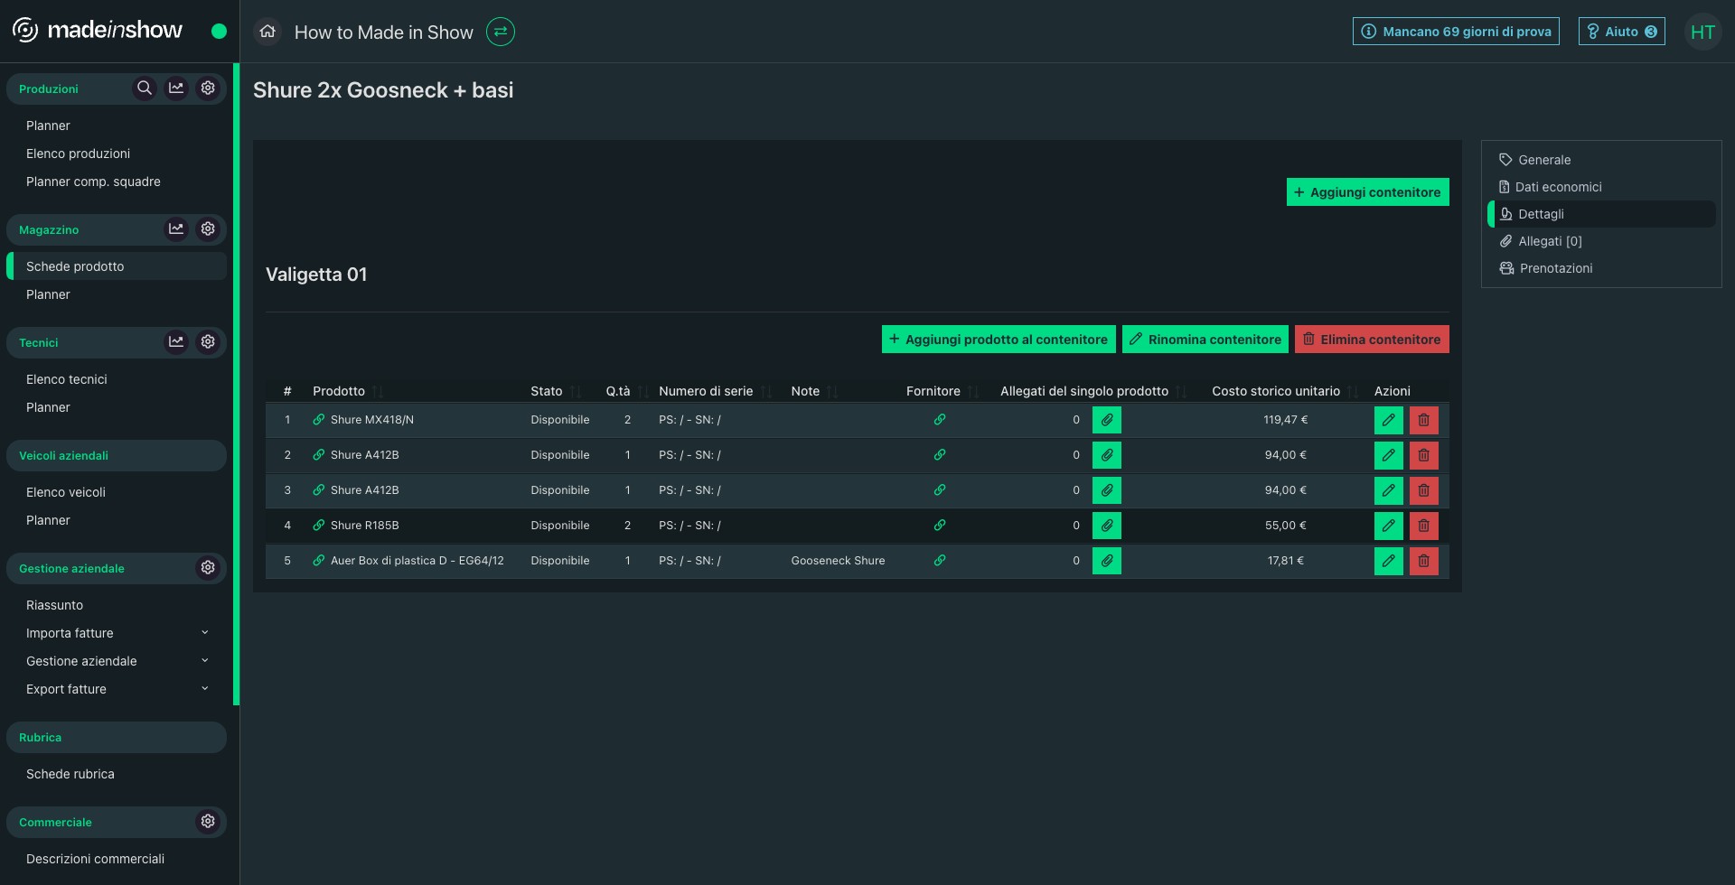Sort table by Costo storico unitario column
This screenshot has width=1735, height=885.
point(1285,391)
